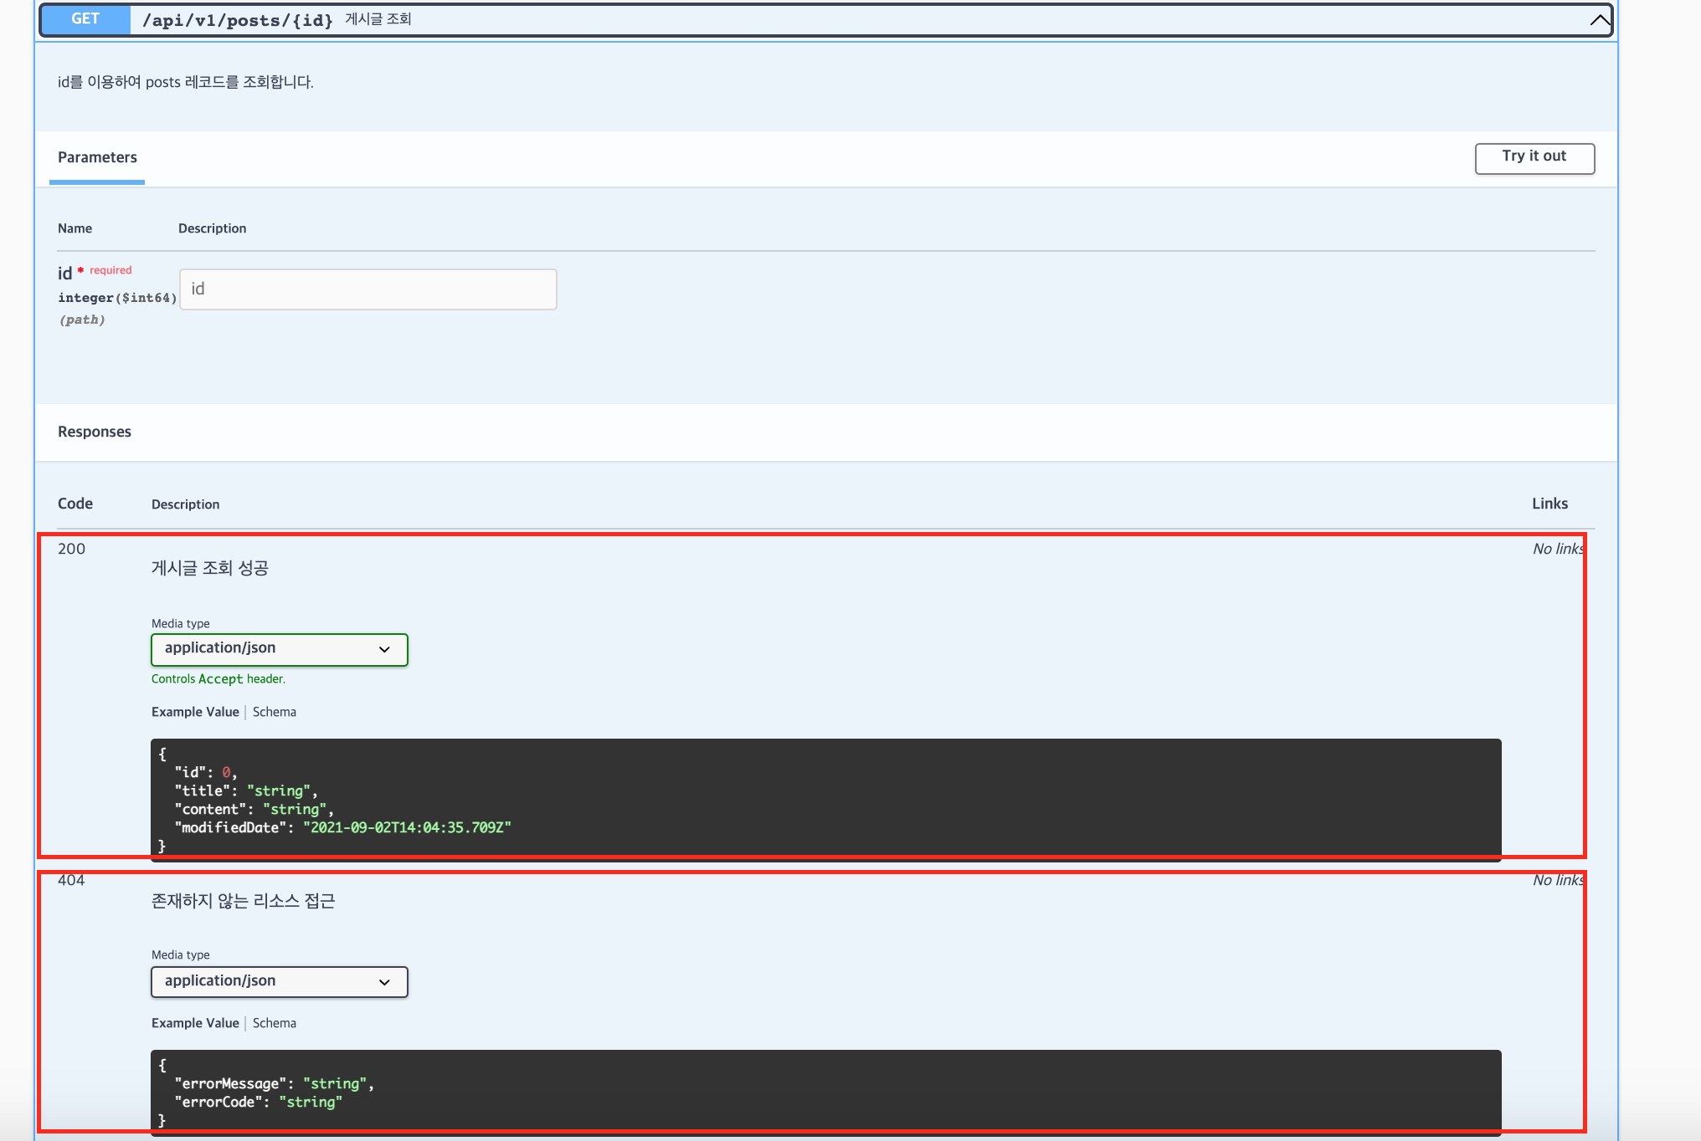
Task: Click the GET method icon badge
Action: pos(87,18)
